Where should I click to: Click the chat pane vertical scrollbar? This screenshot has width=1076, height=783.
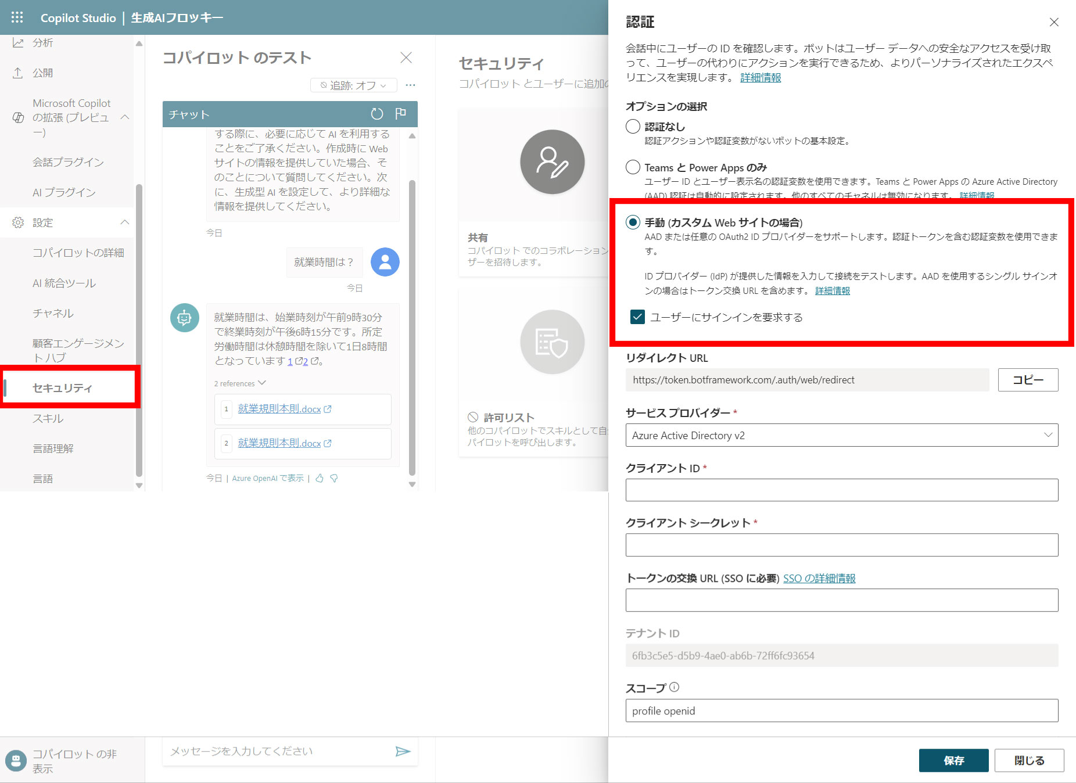click(412, 327)
